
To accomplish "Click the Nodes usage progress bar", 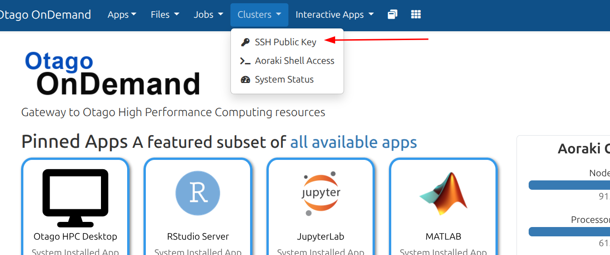I will pos(569,185).
